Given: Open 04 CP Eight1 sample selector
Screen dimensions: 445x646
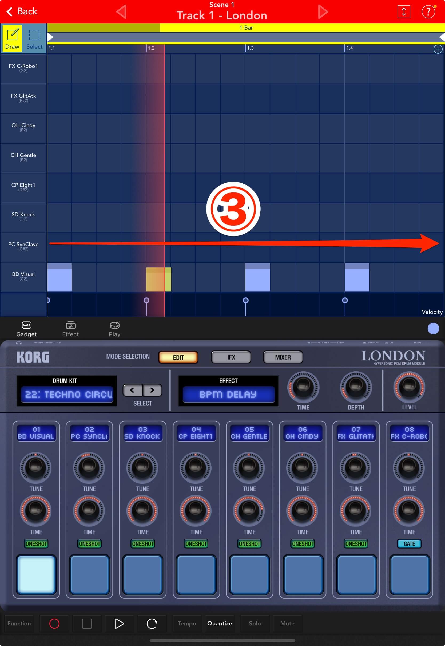Looking at the screenshot, I should (196, 433).
